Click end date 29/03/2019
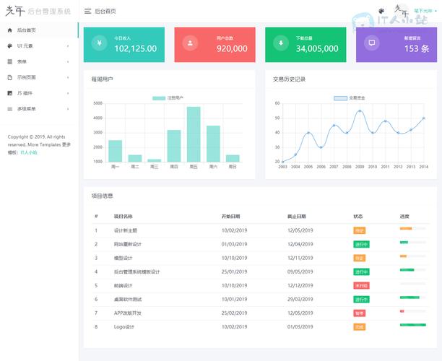The width and height of the screenshot is (442, 361). [300, 300]
